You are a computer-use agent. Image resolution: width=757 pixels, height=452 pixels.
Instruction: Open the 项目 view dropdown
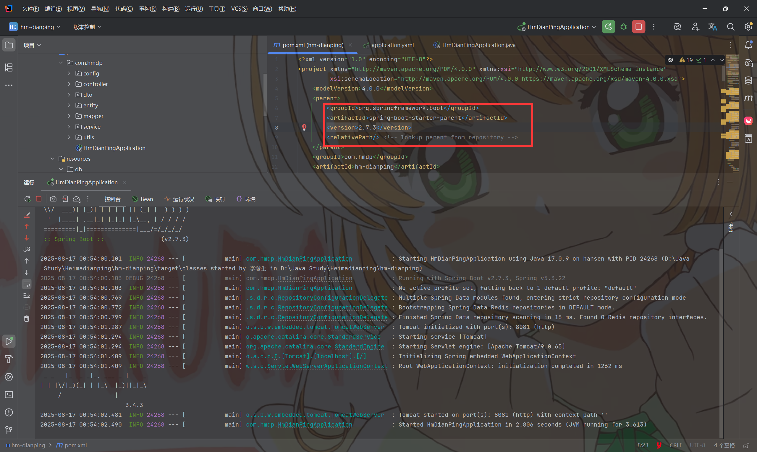click(32, 45)
